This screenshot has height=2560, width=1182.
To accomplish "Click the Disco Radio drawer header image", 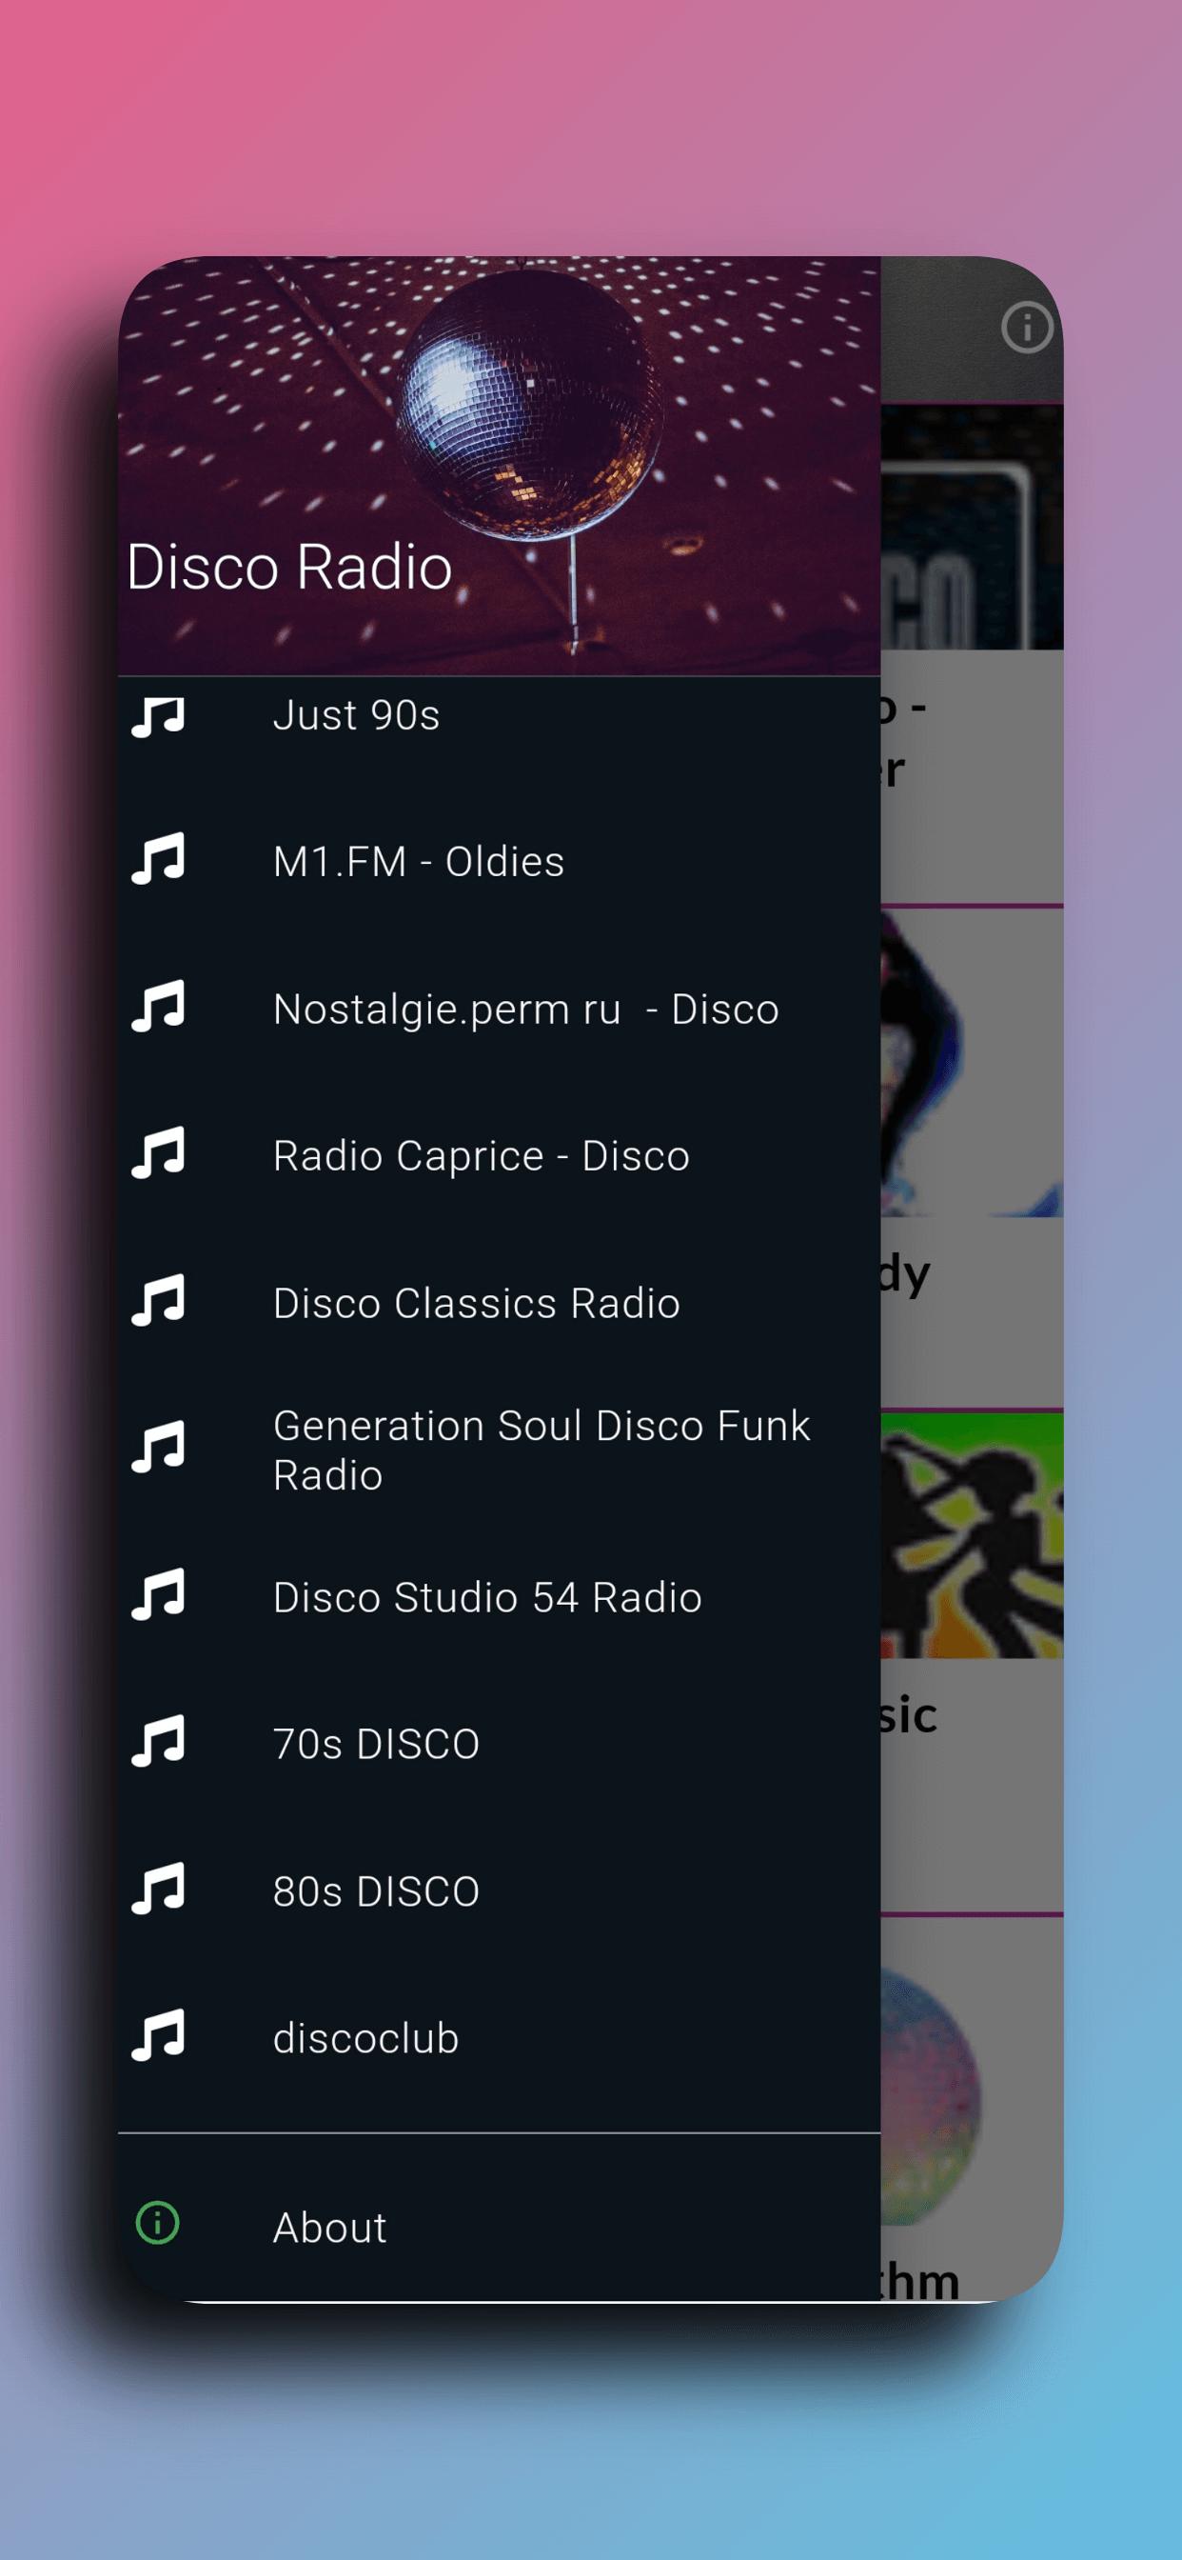I will click(499, 466).
